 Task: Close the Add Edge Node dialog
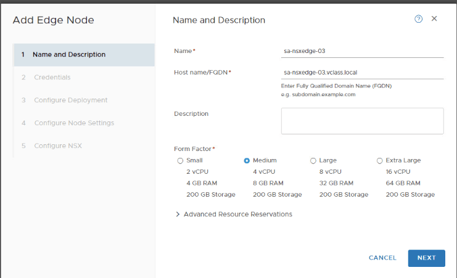pos(434,19)
